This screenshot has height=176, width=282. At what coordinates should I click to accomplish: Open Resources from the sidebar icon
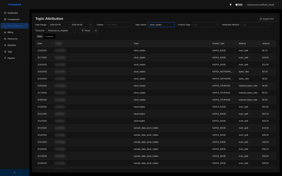pyautogui.click(x=5, y=39)
